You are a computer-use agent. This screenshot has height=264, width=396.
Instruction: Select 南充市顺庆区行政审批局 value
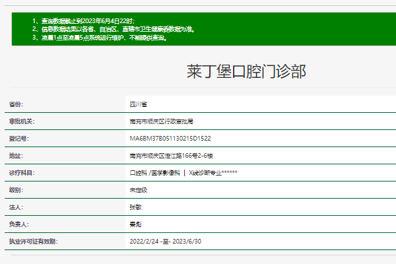tap(162, 121)
